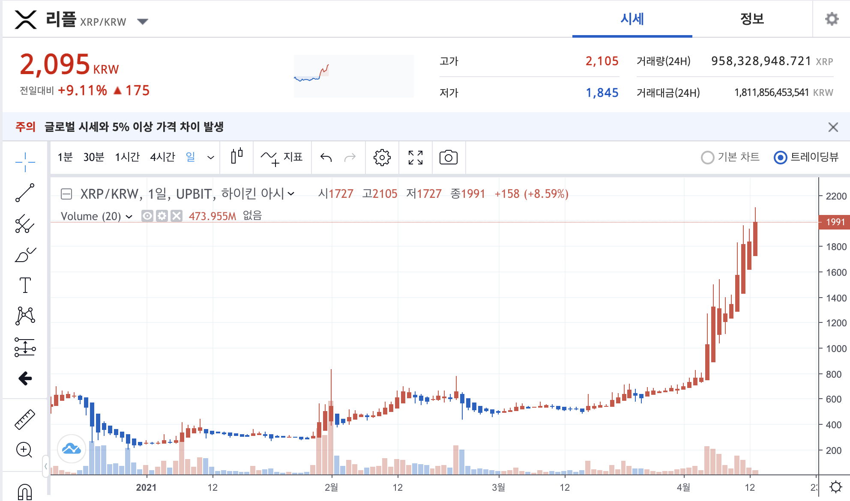Open the page settings gear icon
This screenshot has width=850, height=501.
point(832,19)
